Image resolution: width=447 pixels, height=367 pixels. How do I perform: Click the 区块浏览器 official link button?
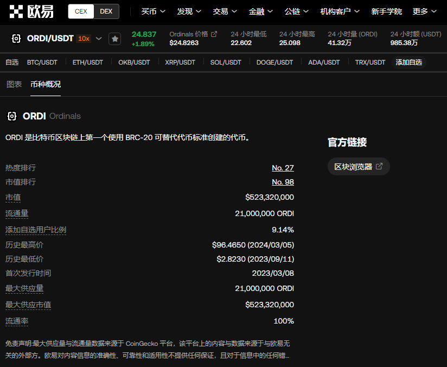(x=358, y=167)
